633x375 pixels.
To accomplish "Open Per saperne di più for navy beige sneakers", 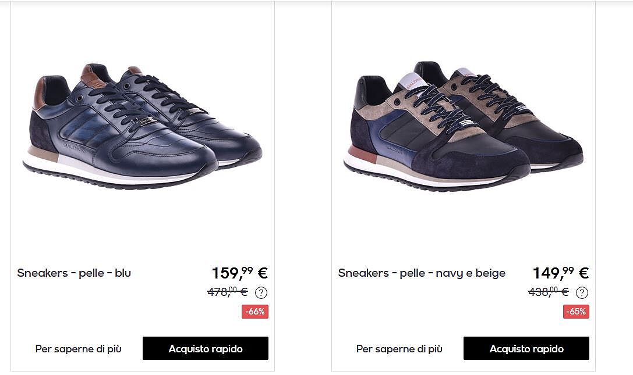I will tap(399, 349).
